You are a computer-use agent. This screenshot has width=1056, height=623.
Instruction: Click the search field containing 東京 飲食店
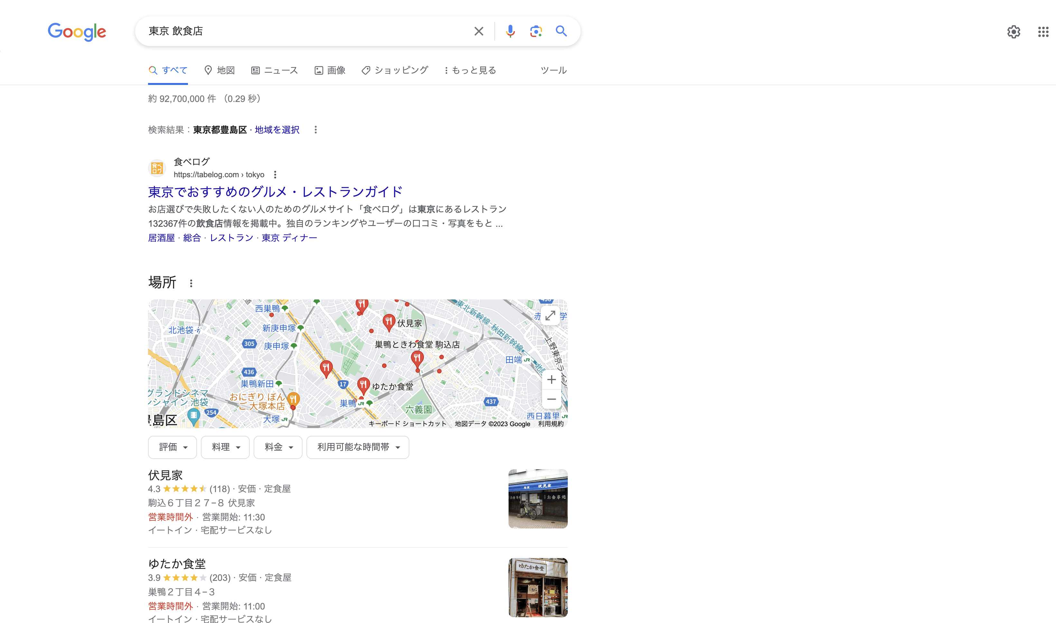click(x=307, y=31)
